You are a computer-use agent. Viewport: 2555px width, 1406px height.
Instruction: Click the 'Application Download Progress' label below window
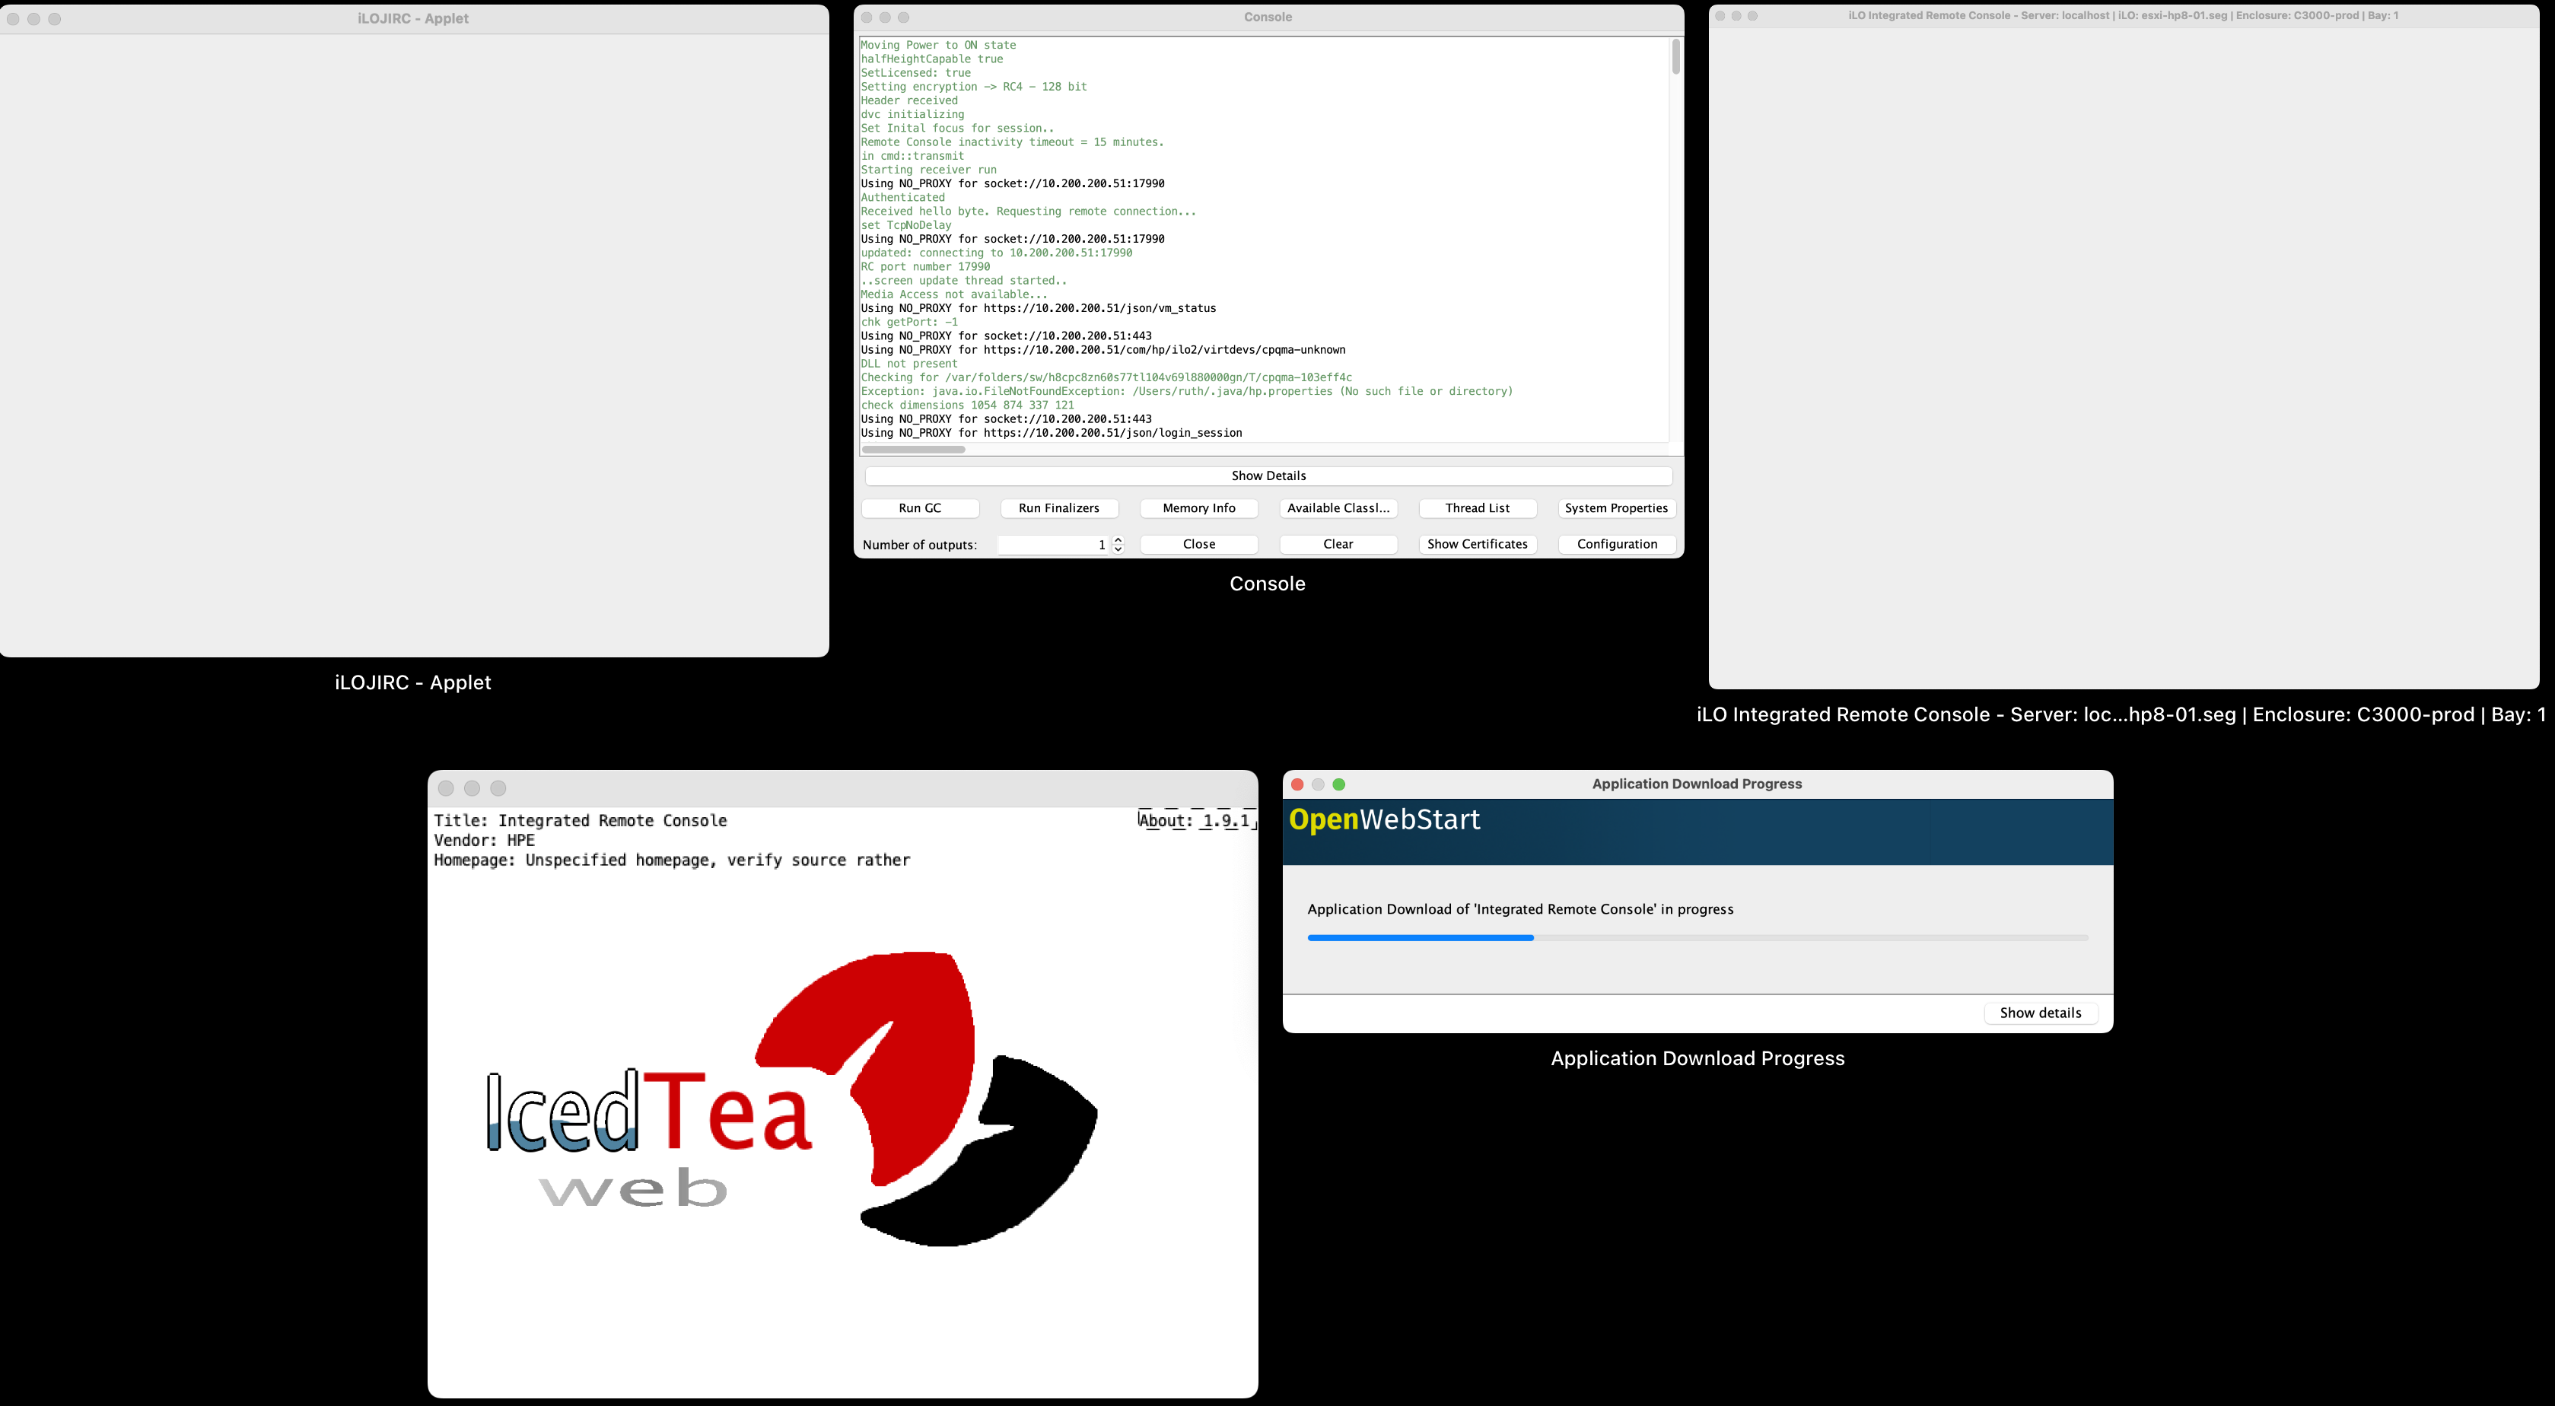click(1697, 1058)
